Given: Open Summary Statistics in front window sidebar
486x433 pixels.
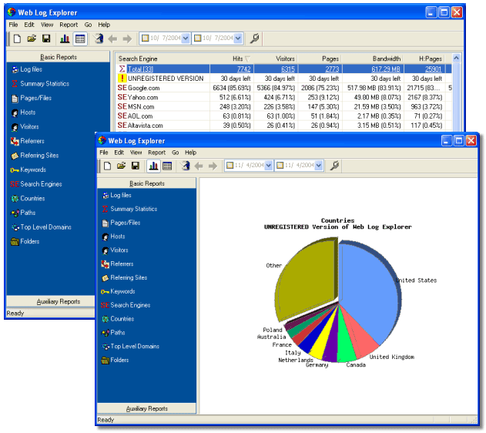Looking at the screenshot, I should tap(129, 209).
